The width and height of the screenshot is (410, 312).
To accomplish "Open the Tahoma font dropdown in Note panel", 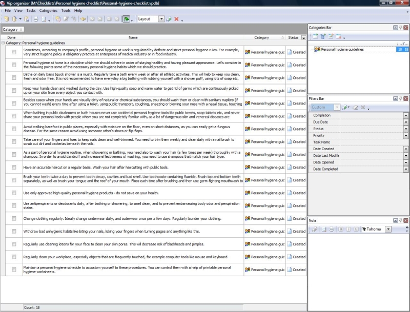I will [388, 229].
